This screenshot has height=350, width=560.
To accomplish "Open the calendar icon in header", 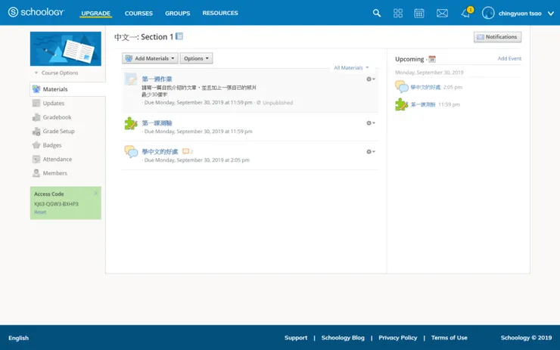I will (419, 13).
